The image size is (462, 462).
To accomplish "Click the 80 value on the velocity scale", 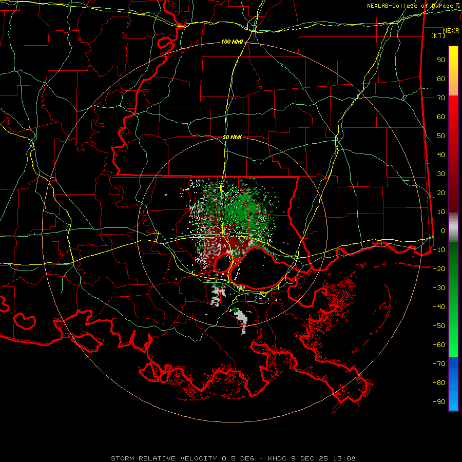I will click(441, 79).
